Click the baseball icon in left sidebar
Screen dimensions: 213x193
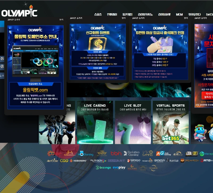pos(2,59)
